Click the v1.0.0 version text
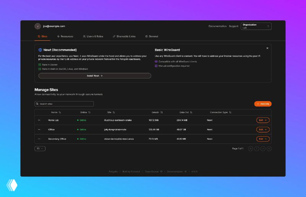The width and height of the screenshot is (306, 197). tap(194, 172)
